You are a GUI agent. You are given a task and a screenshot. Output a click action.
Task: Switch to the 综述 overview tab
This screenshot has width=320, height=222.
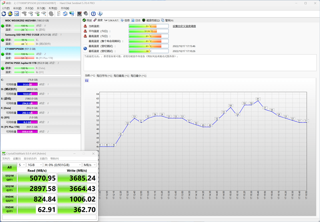tap(87, 20)
